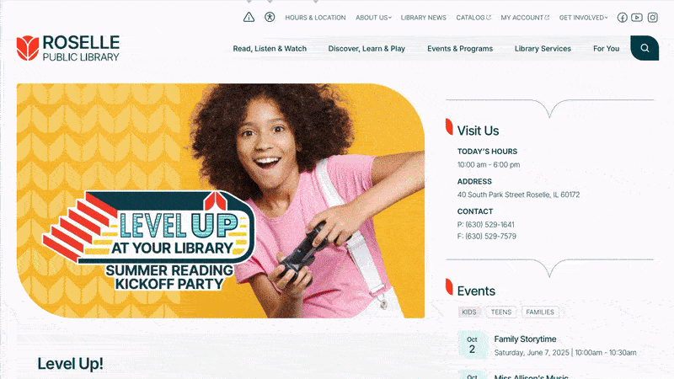Expand the About Us dropdown
Image resolution: width=674 pixels, height=379 pixels.
coord(373,18)
